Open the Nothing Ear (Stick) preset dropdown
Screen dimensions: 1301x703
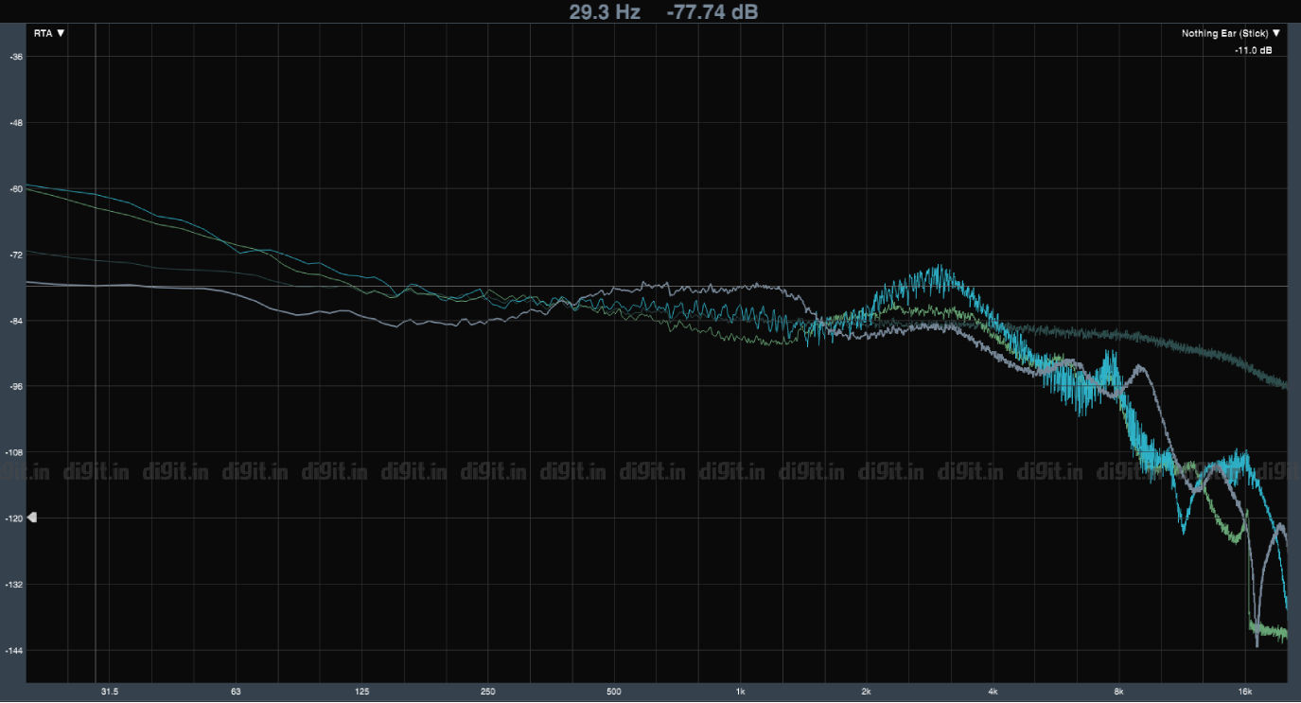[x=1230, y=33]
